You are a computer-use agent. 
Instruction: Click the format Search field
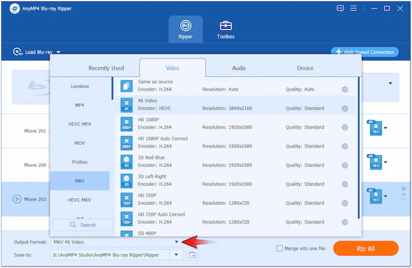(82, 225)
